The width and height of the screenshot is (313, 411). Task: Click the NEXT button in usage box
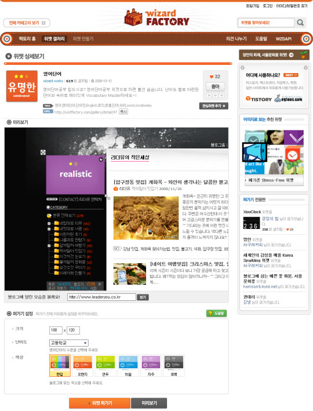coord(290,75)
